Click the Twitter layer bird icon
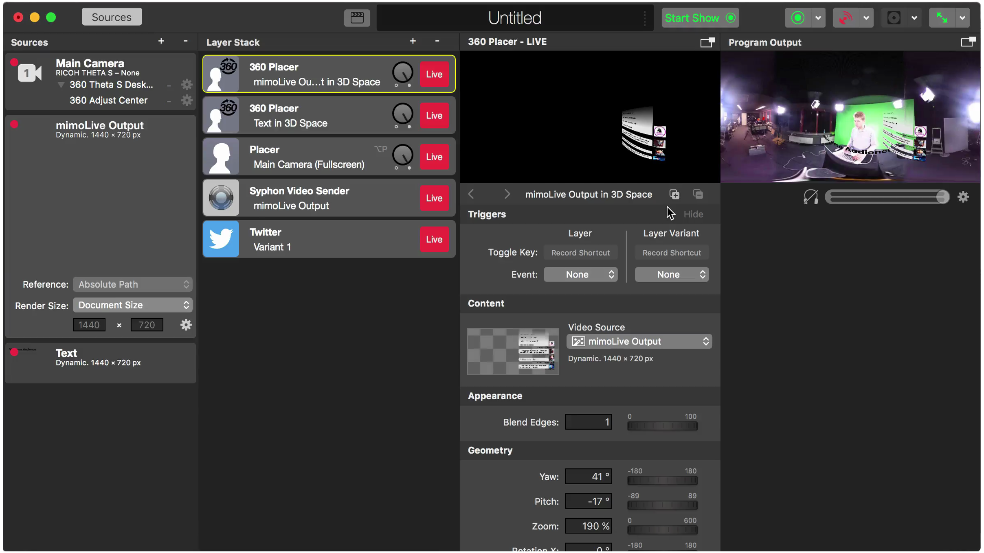Screen dimensions: 984x553 coord(220,239)
